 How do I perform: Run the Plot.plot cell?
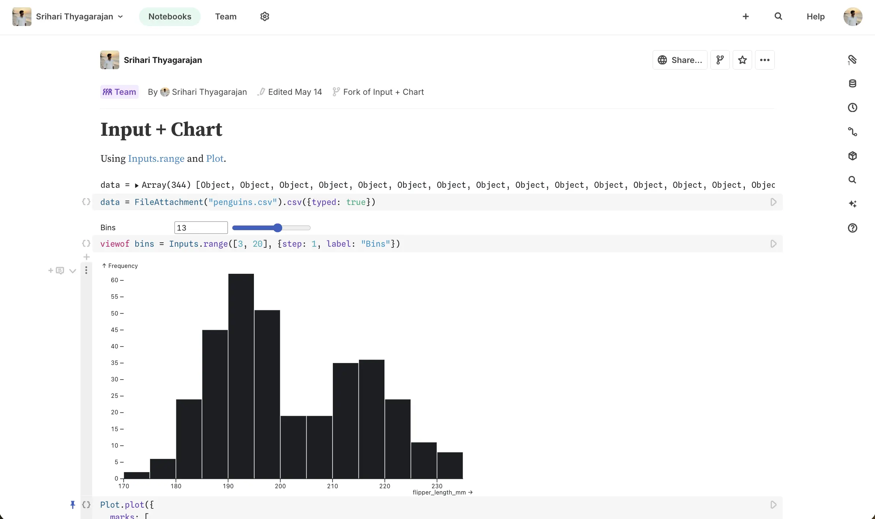pos(773,505)
